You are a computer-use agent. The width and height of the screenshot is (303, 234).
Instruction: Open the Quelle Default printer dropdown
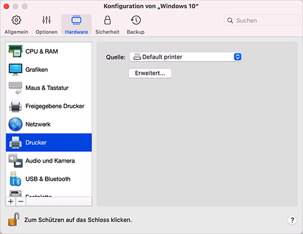pyautogui.click(x=186, y=57)
